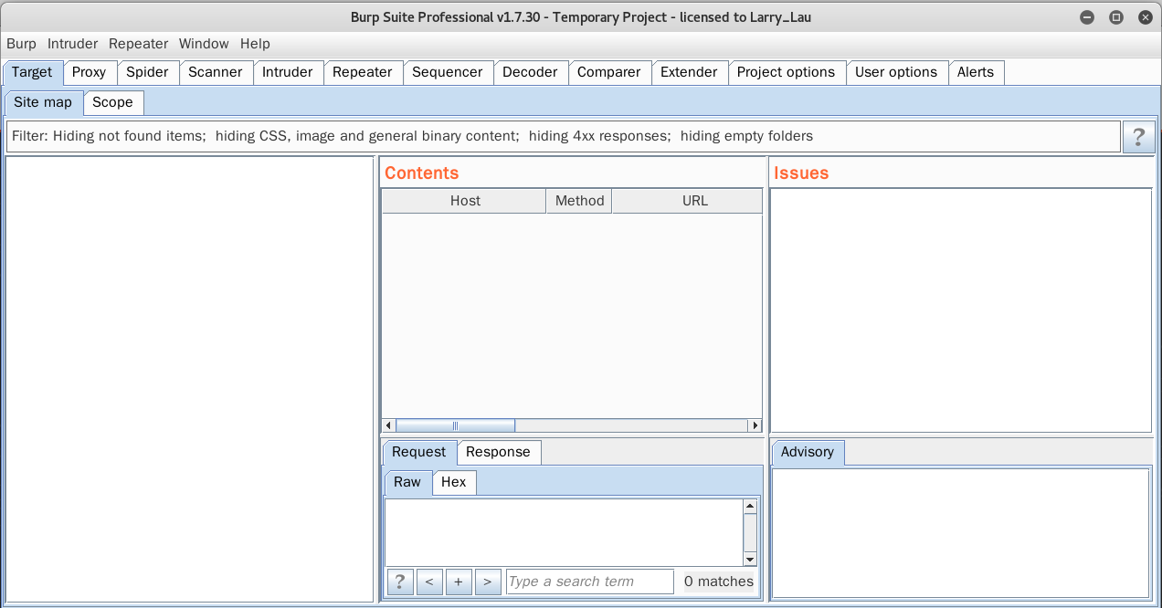1162x608 pixels.
Task: Open the Burp menu
Action: (21, 44)
